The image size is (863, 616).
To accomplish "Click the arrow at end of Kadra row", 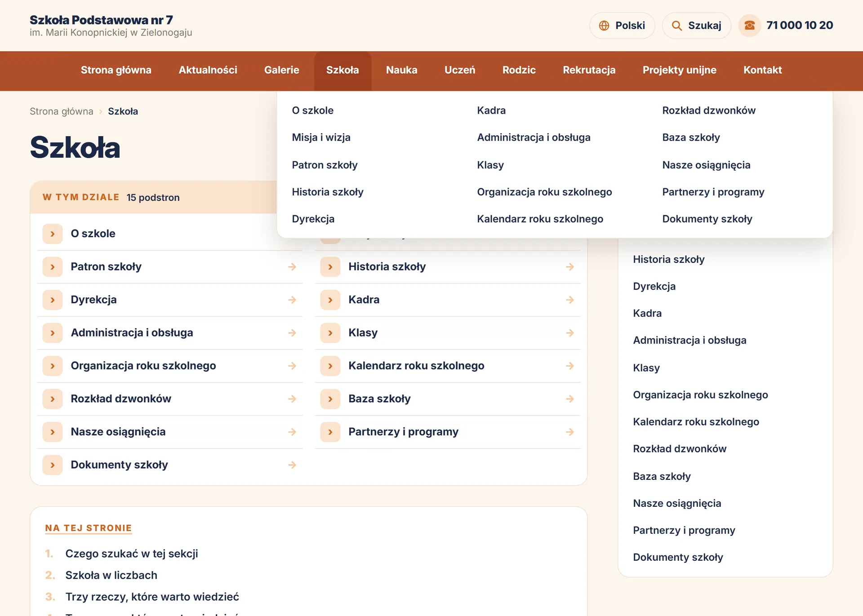I will 570,300.
